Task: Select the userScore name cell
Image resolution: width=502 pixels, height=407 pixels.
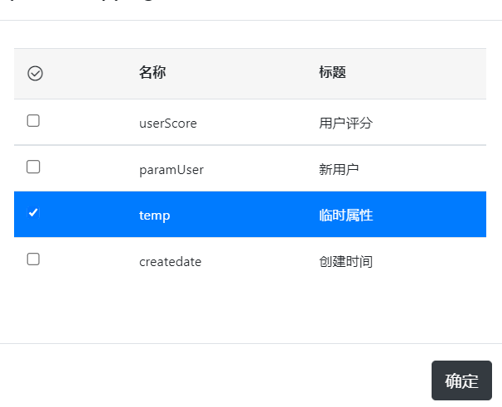Action: point(167,124)
